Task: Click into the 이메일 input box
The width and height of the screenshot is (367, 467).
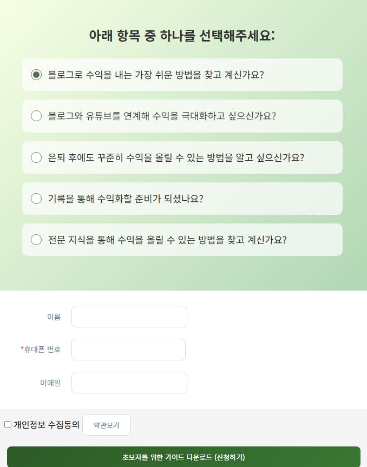Action: (x=129, y=383)
